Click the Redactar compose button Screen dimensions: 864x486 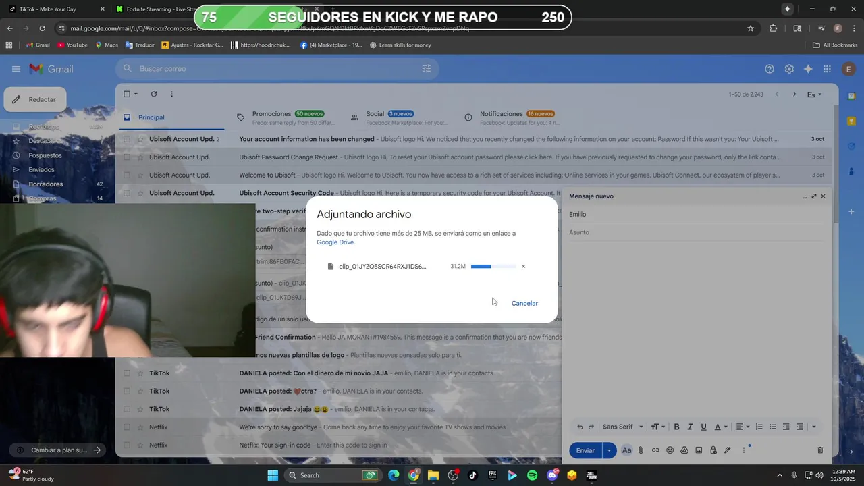(x=35, y=99)
